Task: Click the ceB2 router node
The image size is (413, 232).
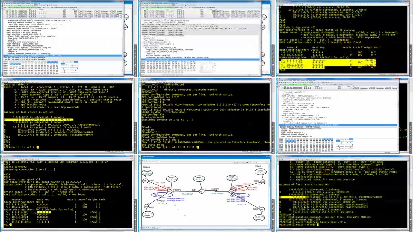Action: pos(262,182)
